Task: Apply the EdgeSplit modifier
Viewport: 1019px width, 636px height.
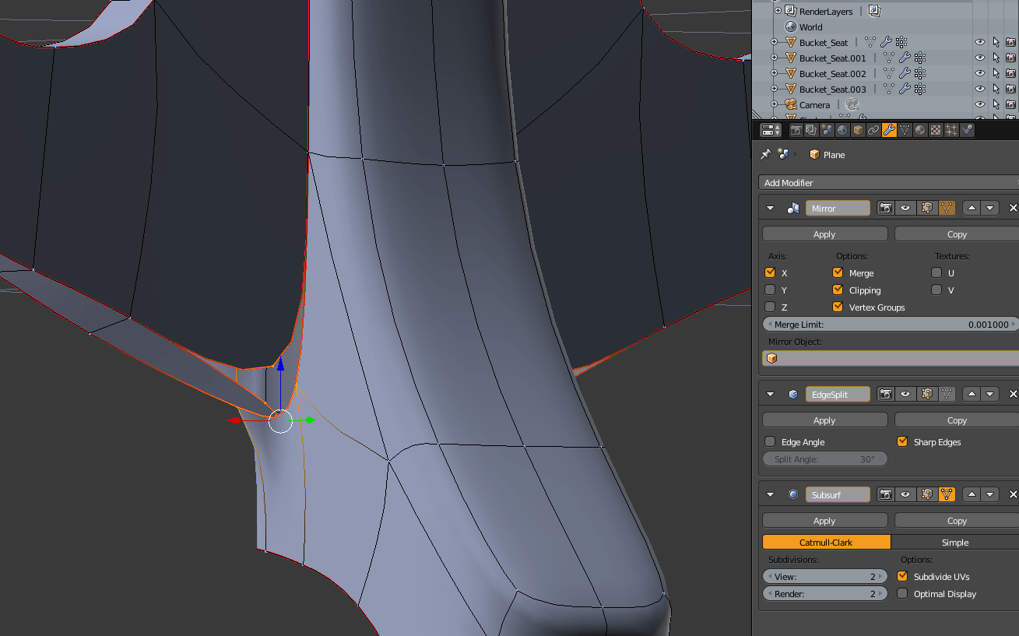Action: pyautogui.click(x=824, y=420)
